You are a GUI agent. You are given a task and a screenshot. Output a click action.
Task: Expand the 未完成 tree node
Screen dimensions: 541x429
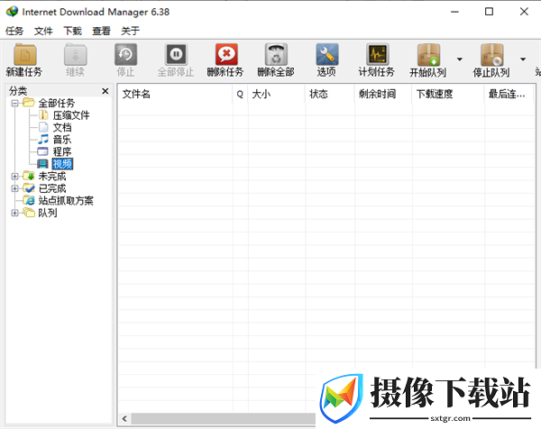click(14, 177)
